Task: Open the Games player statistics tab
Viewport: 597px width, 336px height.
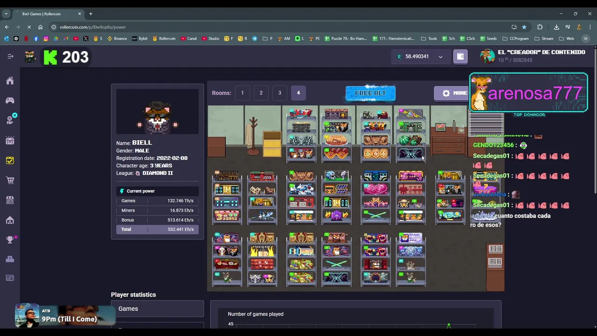Action: click(157, 309)
